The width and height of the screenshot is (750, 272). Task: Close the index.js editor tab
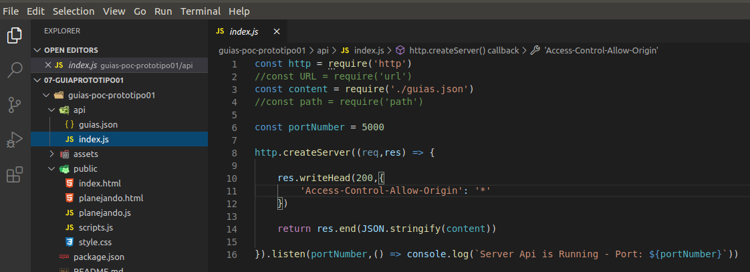point(277,31)
